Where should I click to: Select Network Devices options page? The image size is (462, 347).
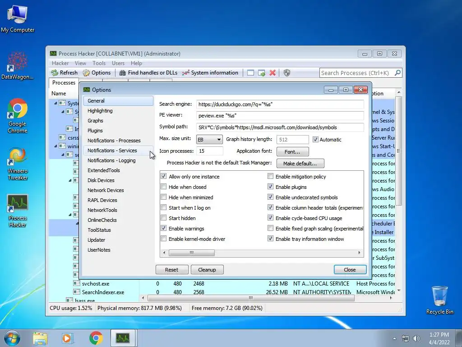point(118,190)
